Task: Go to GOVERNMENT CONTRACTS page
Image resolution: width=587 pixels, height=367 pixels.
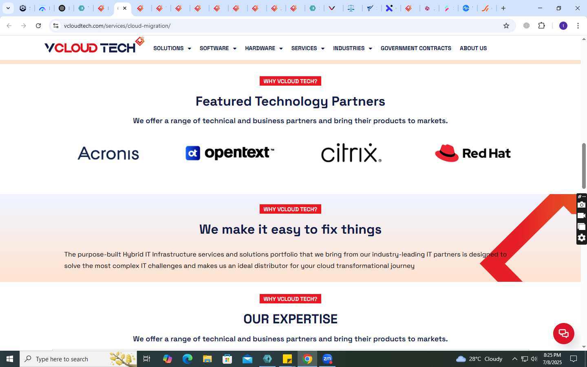Action: click(416, 48)
